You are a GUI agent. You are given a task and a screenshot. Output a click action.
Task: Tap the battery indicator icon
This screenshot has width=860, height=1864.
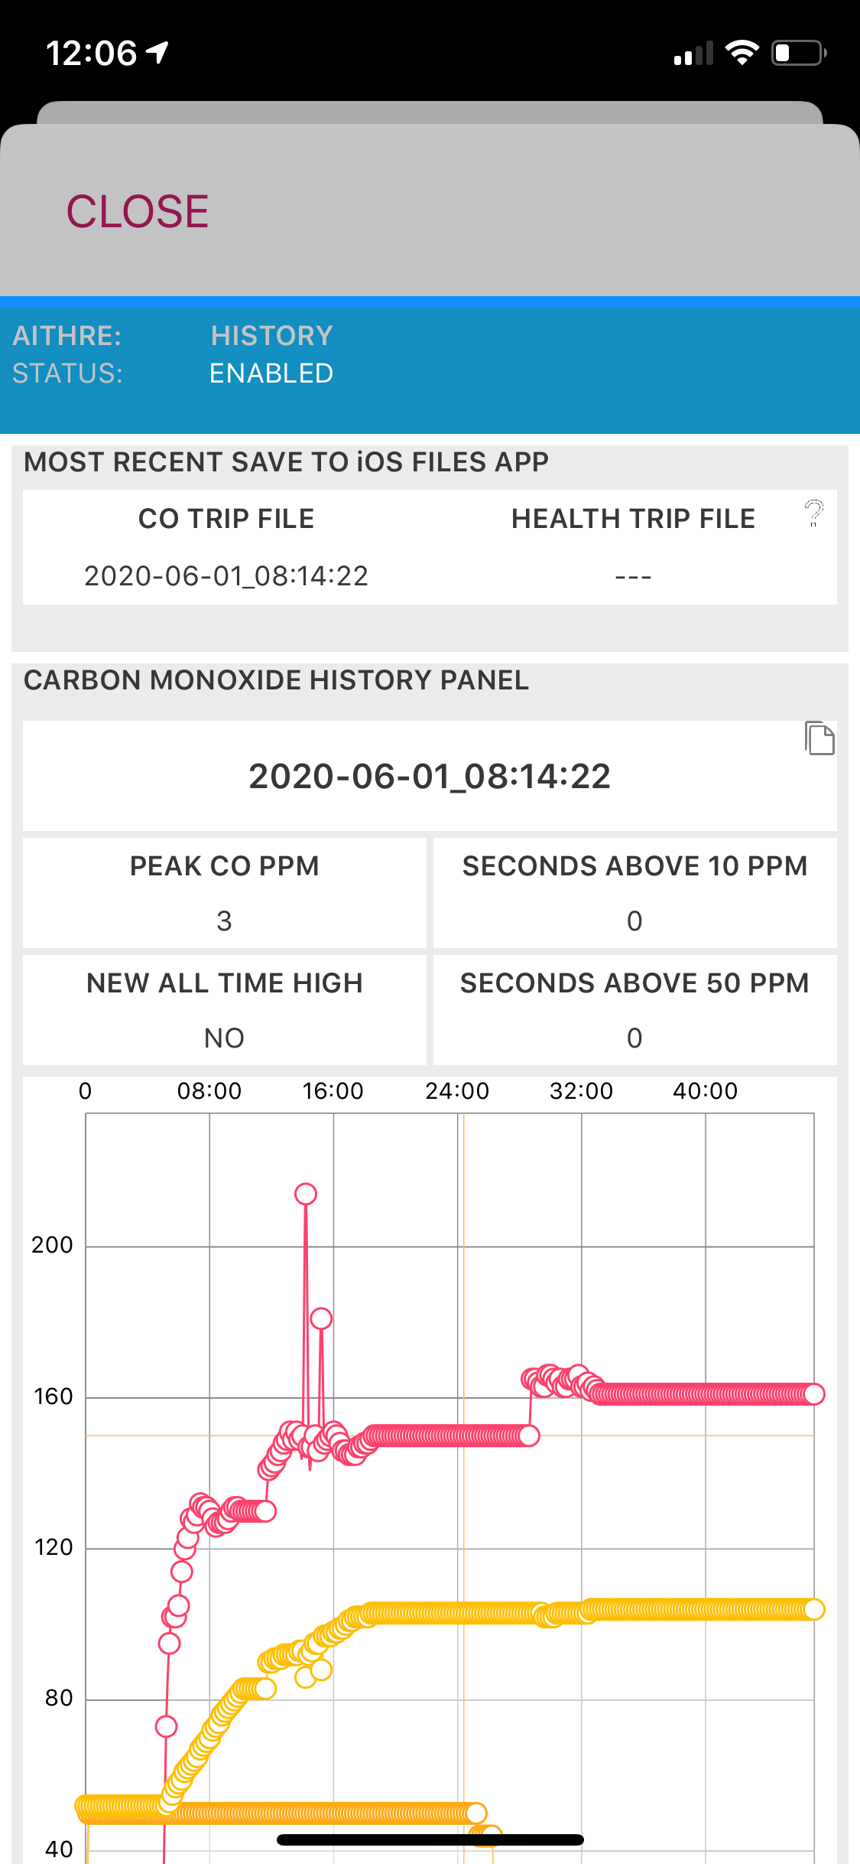click(798, 53)
